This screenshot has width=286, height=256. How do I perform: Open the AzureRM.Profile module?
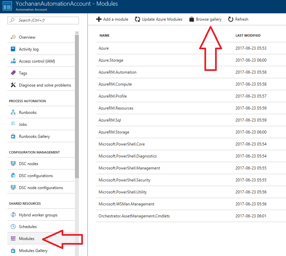[191, 96]
